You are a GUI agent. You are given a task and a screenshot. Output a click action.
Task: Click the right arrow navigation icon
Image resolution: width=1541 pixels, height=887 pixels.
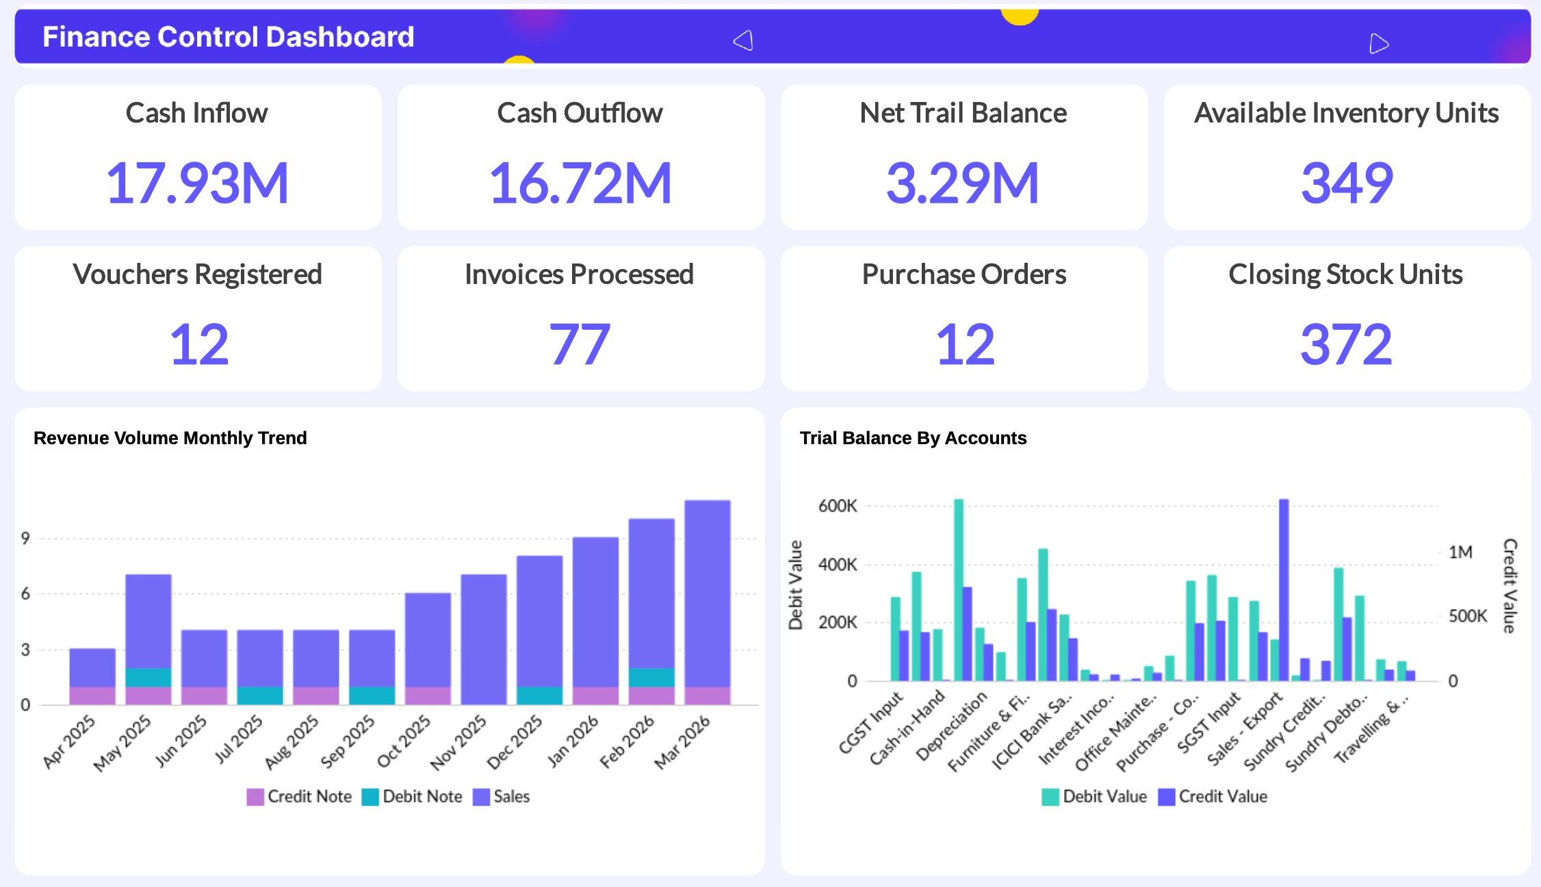pos(1378,44)
